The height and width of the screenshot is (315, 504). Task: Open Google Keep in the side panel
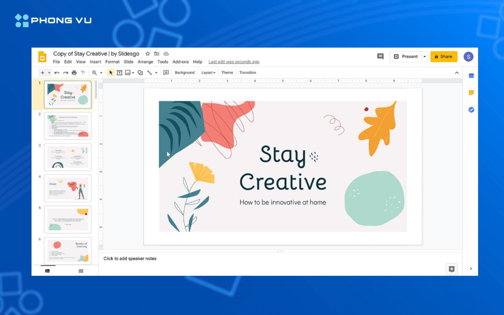coord(471,93)
